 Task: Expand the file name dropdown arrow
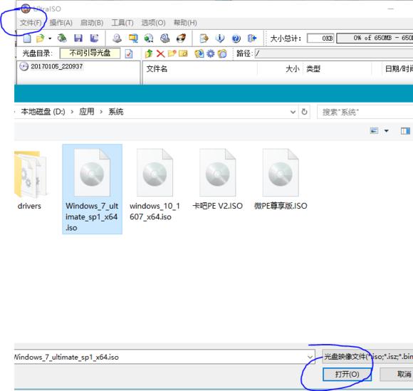(x=310, y=357)
